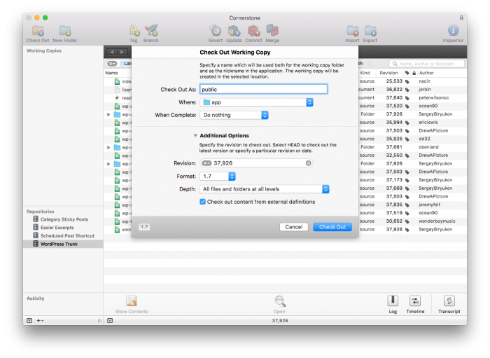Expand the second folder row's triangle
Screen dimensions: 490x358
click(108, 147)
